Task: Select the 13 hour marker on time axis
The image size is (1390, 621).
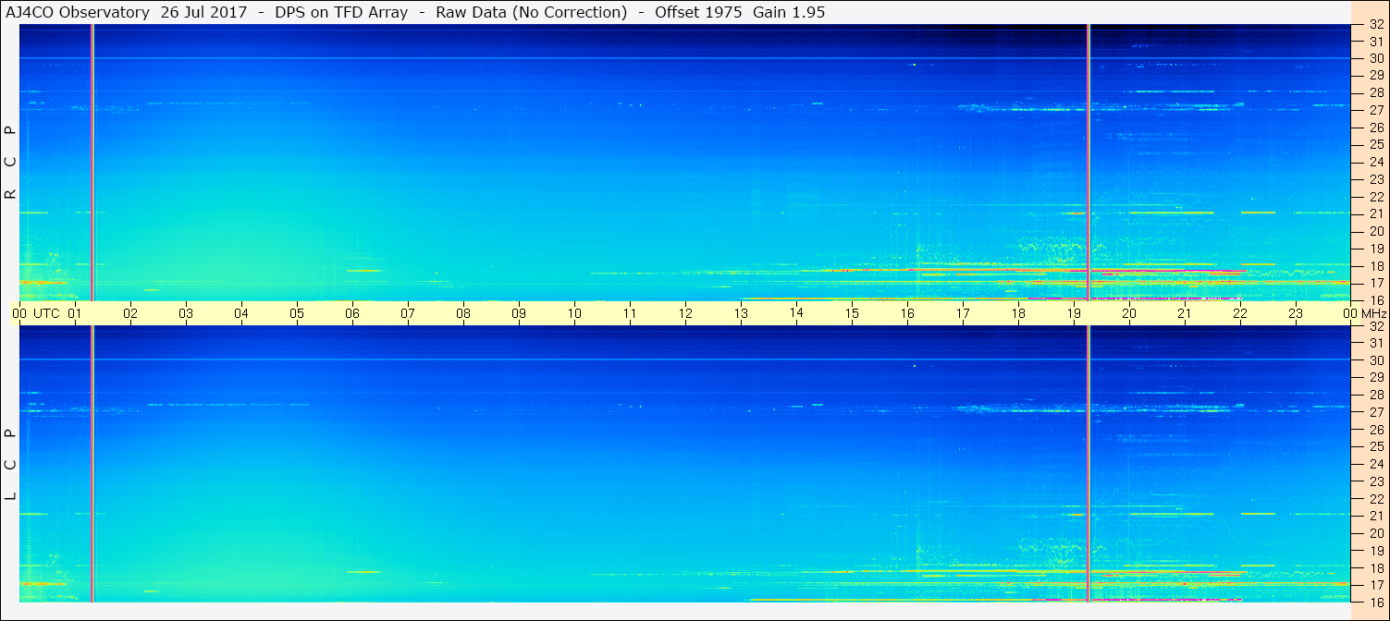Action: pyautogui.click(x=741, y=313)
